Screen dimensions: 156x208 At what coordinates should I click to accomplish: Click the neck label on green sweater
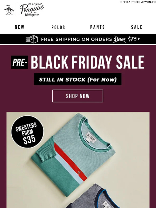(91, 137)
